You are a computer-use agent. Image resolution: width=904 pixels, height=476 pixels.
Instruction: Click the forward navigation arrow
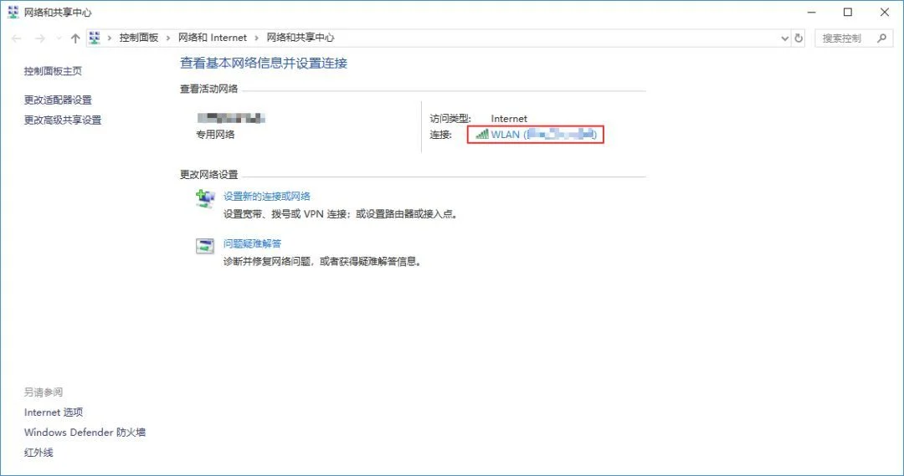click(39, 38)
